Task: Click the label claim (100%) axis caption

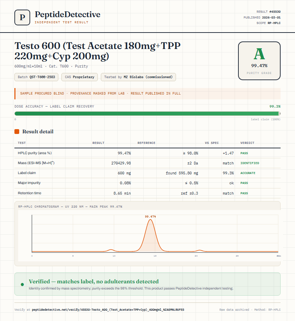Action: pyautogui.click(x=265, y=119)
